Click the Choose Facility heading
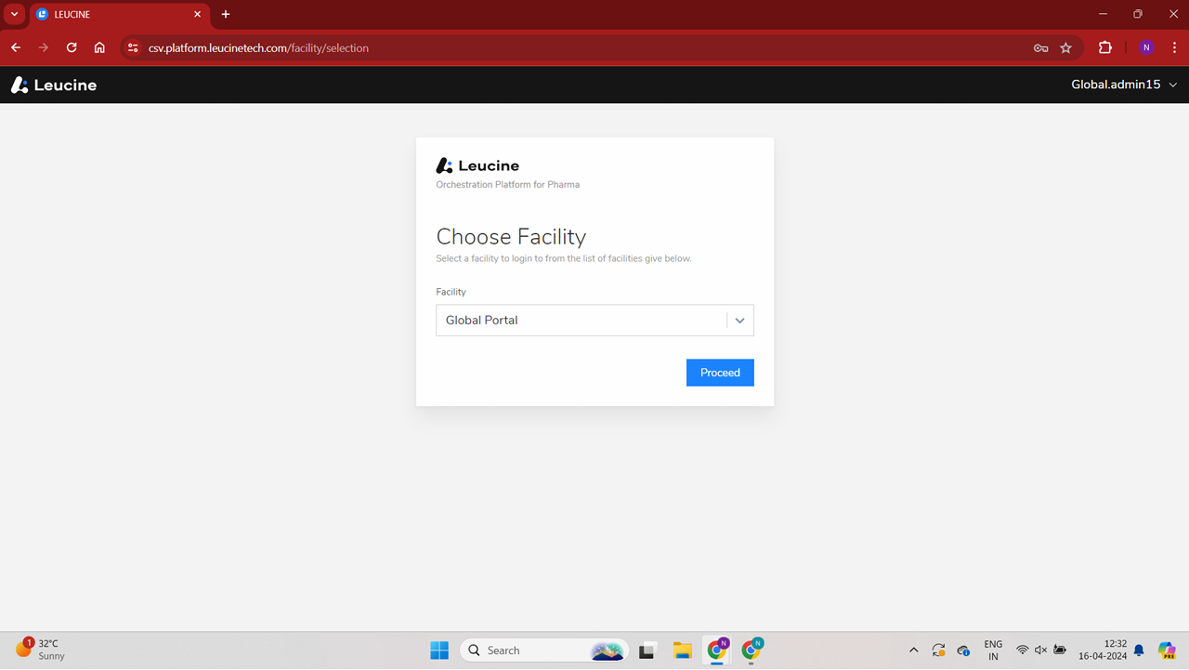Screen dimensions: 1189x670 pyautogui.click(x=511, y=236)
